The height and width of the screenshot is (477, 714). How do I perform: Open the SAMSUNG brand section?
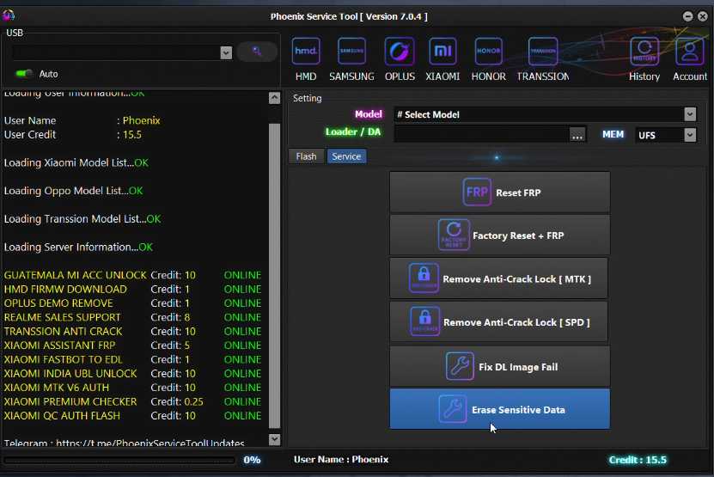[351, 59]
